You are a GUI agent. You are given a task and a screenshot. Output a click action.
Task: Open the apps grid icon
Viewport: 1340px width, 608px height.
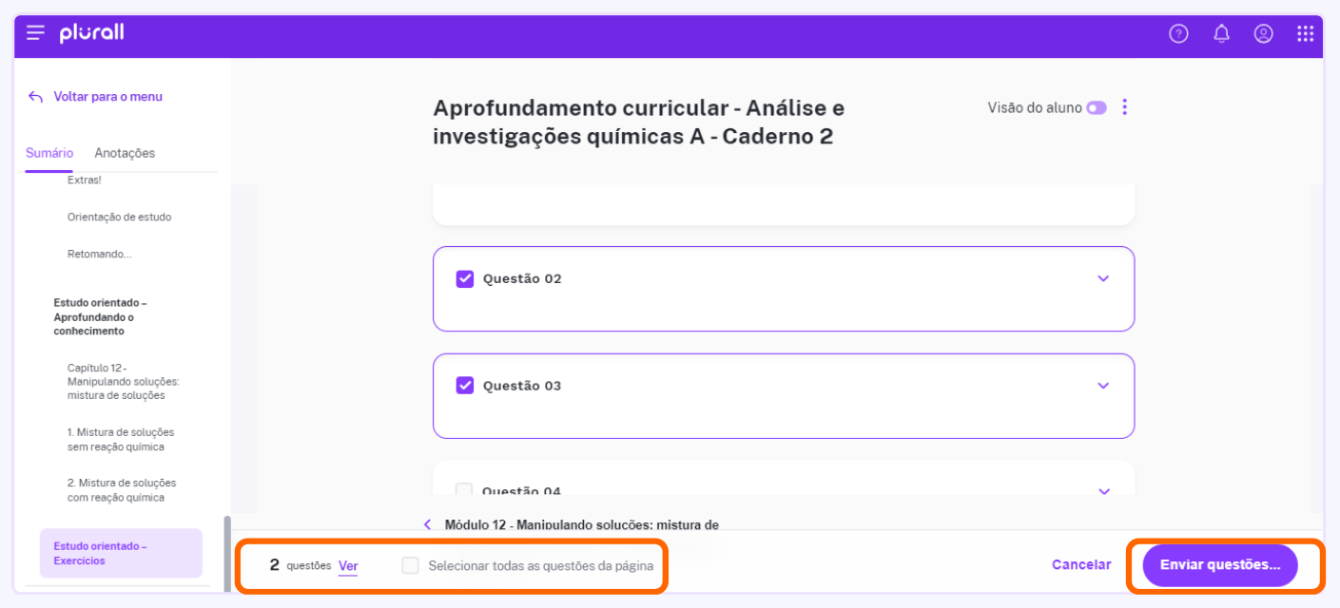point(1306,34)
